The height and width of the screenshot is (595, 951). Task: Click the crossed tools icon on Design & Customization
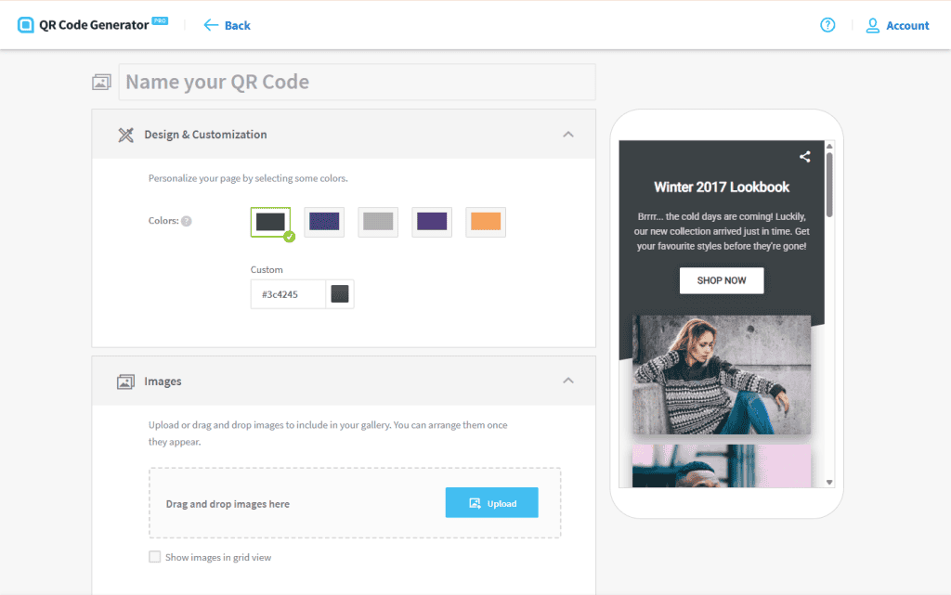point(125,134)
